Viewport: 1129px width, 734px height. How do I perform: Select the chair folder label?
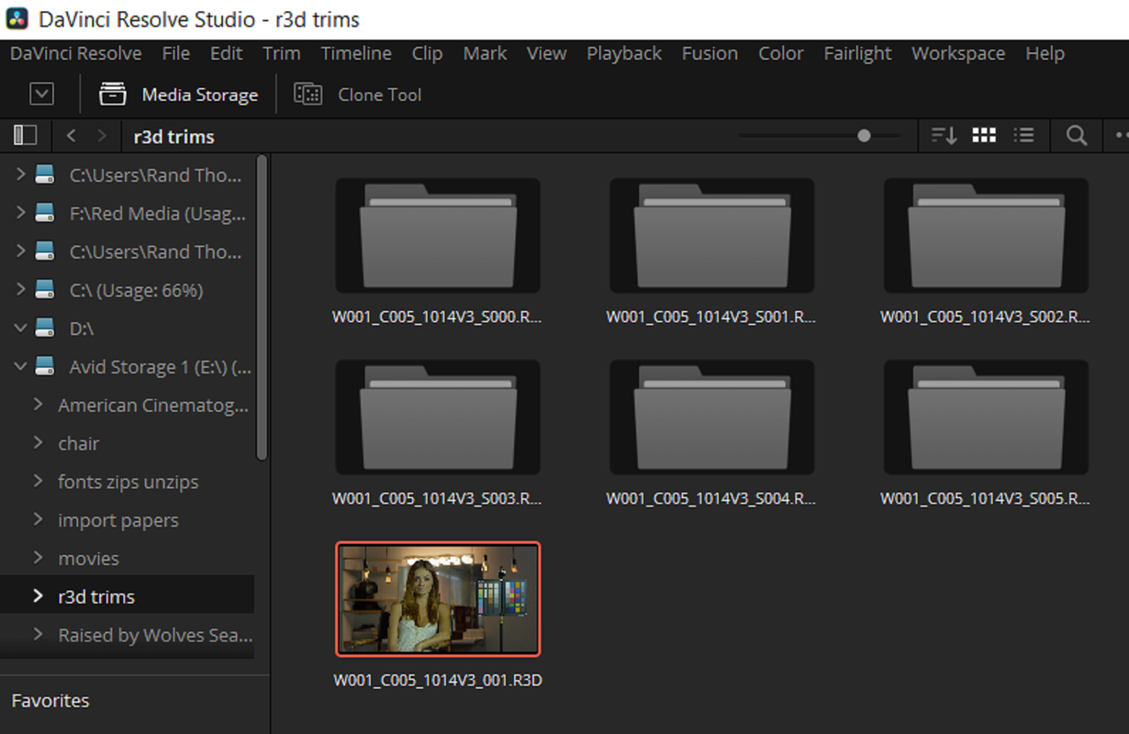point(78,443)
